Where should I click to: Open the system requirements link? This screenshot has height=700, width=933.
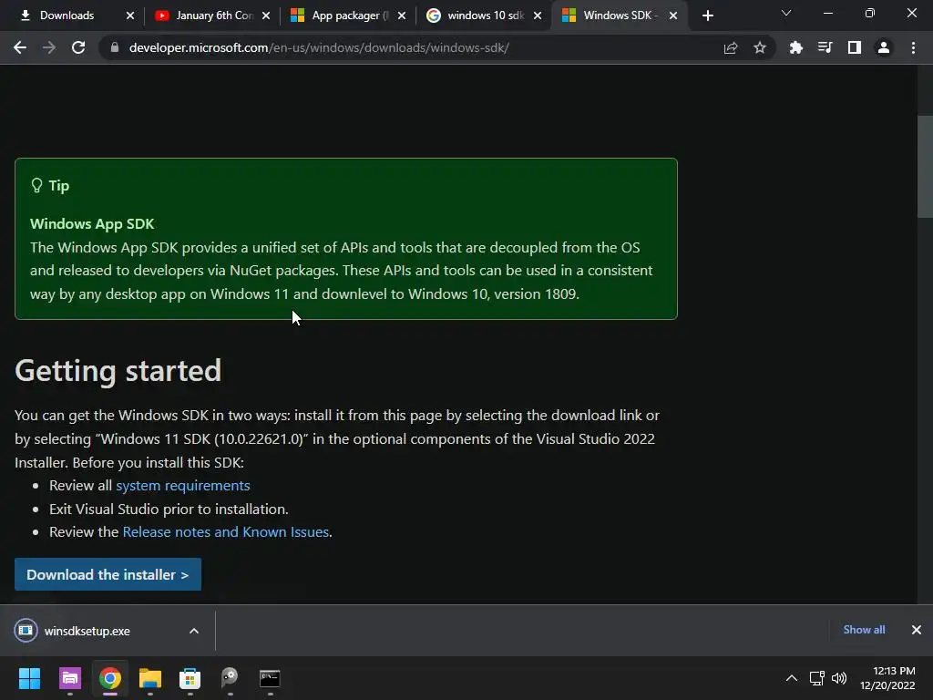[x=182, y=486]
